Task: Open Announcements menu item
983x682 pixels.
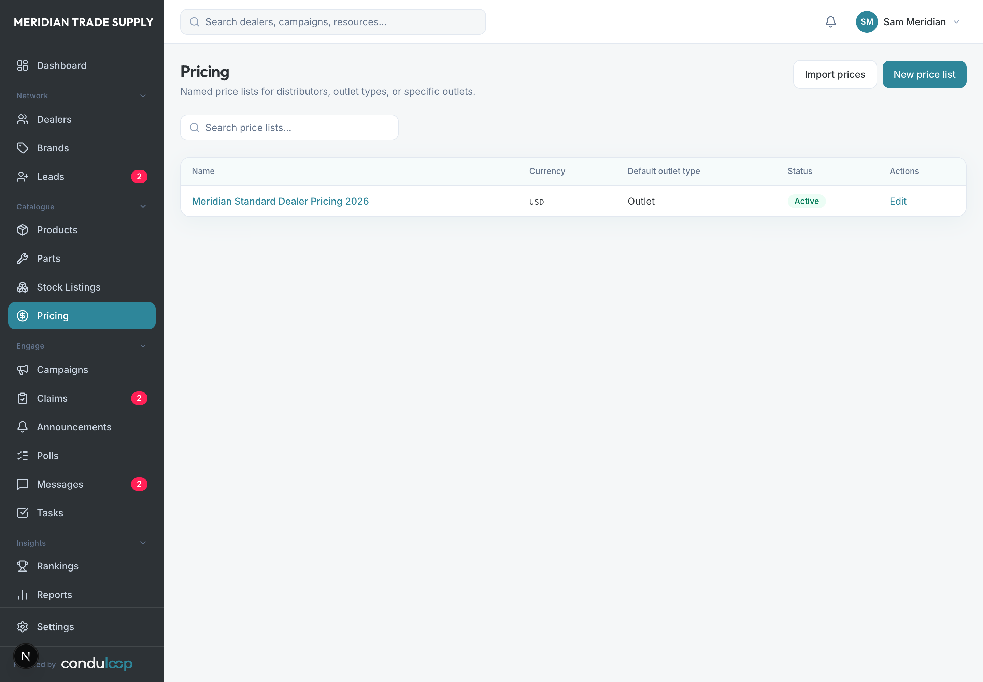Action: click(x=82, y=427)
